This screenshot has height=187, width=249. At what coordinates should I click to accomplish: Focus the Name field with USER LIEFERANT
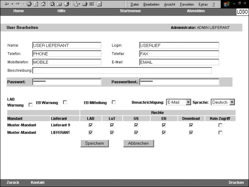coord(67,46)
